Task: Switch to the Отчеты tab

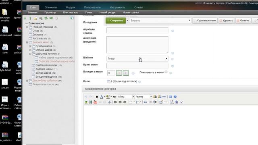Action: 139,7
